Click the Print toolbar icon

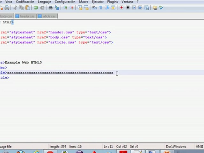click(x=7, y=8)
